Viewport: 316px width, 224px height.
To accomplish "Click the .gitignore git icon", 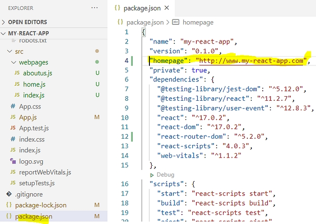I will (9, 194).
